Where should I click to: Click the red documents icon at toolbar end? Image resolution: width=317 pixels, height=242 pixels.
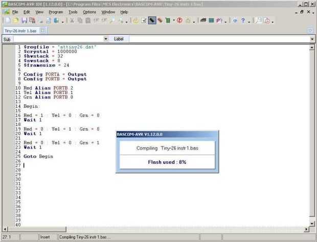(x=267, y=20)
